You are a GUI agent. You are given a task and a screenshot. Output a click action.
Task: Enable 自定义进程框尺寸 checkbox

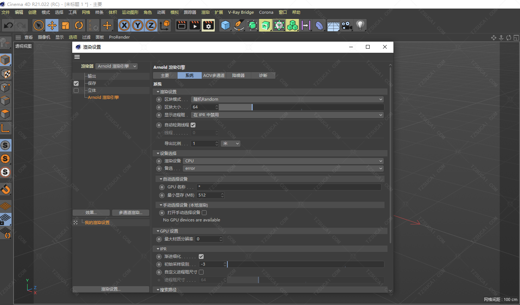pyautogui.click(x=201, y=272)
